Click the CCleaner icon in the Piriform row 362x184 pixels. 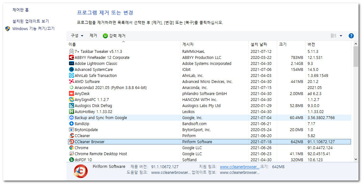tap(71, 136)
